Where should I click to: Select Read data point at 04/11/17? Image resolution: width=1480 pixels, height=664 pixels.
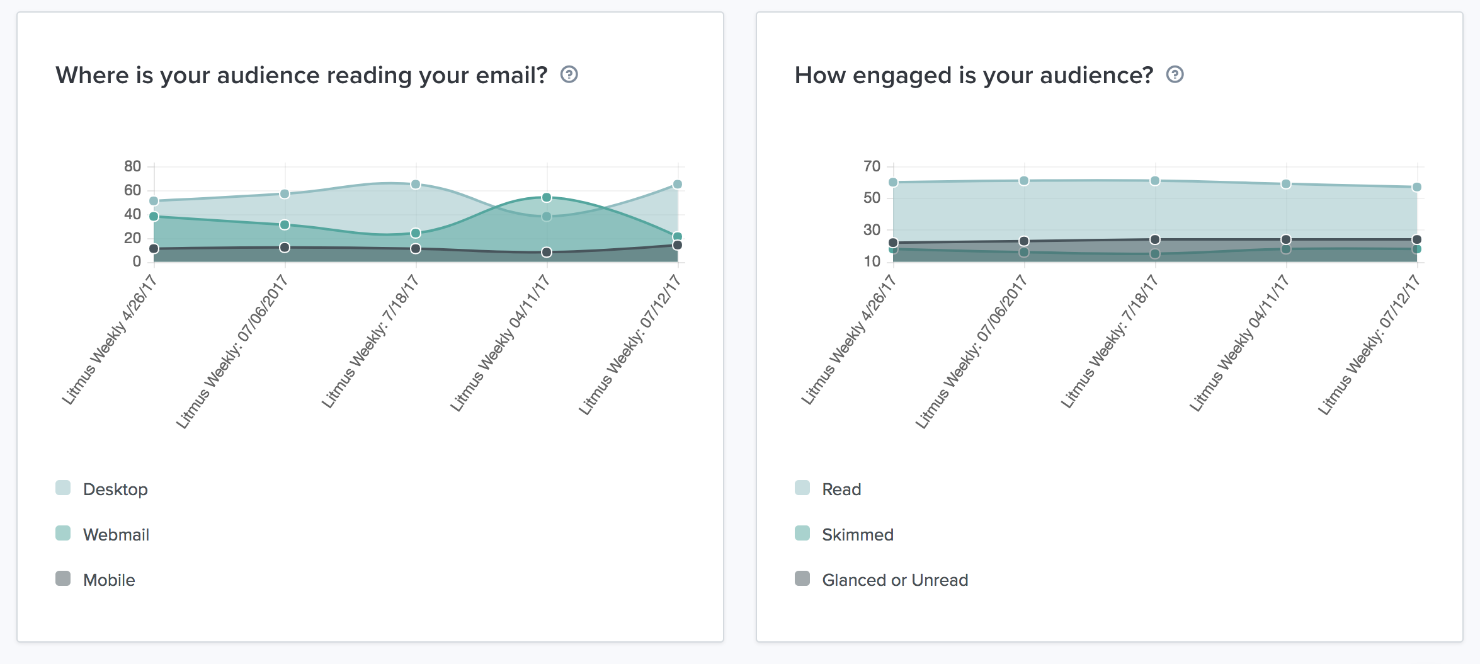1286,184
